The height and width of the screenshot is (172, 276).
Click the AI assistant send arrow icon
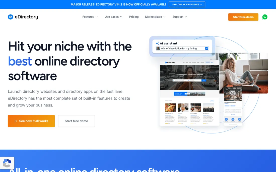207,48
